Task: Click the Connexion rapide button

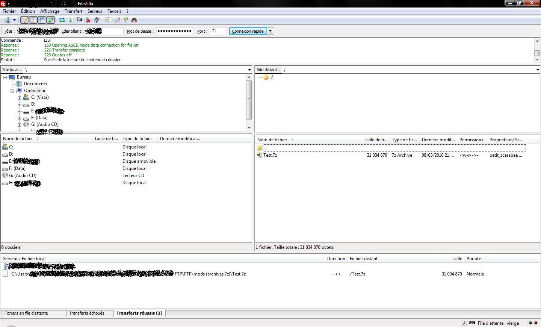Action: [248, 31]
